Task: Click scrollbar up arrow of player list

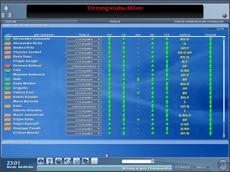Action: 224,39
